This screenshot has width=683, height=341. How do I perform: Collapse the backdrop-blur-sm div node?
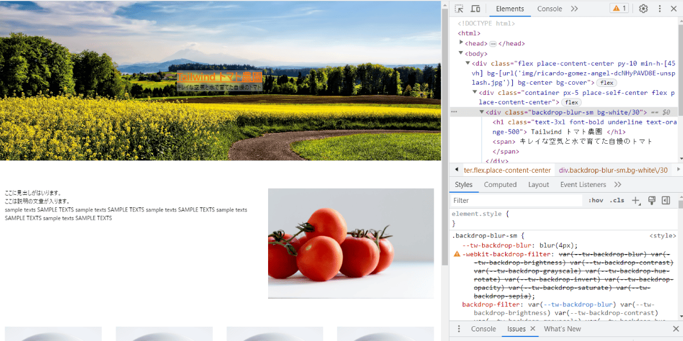(482, 112)
